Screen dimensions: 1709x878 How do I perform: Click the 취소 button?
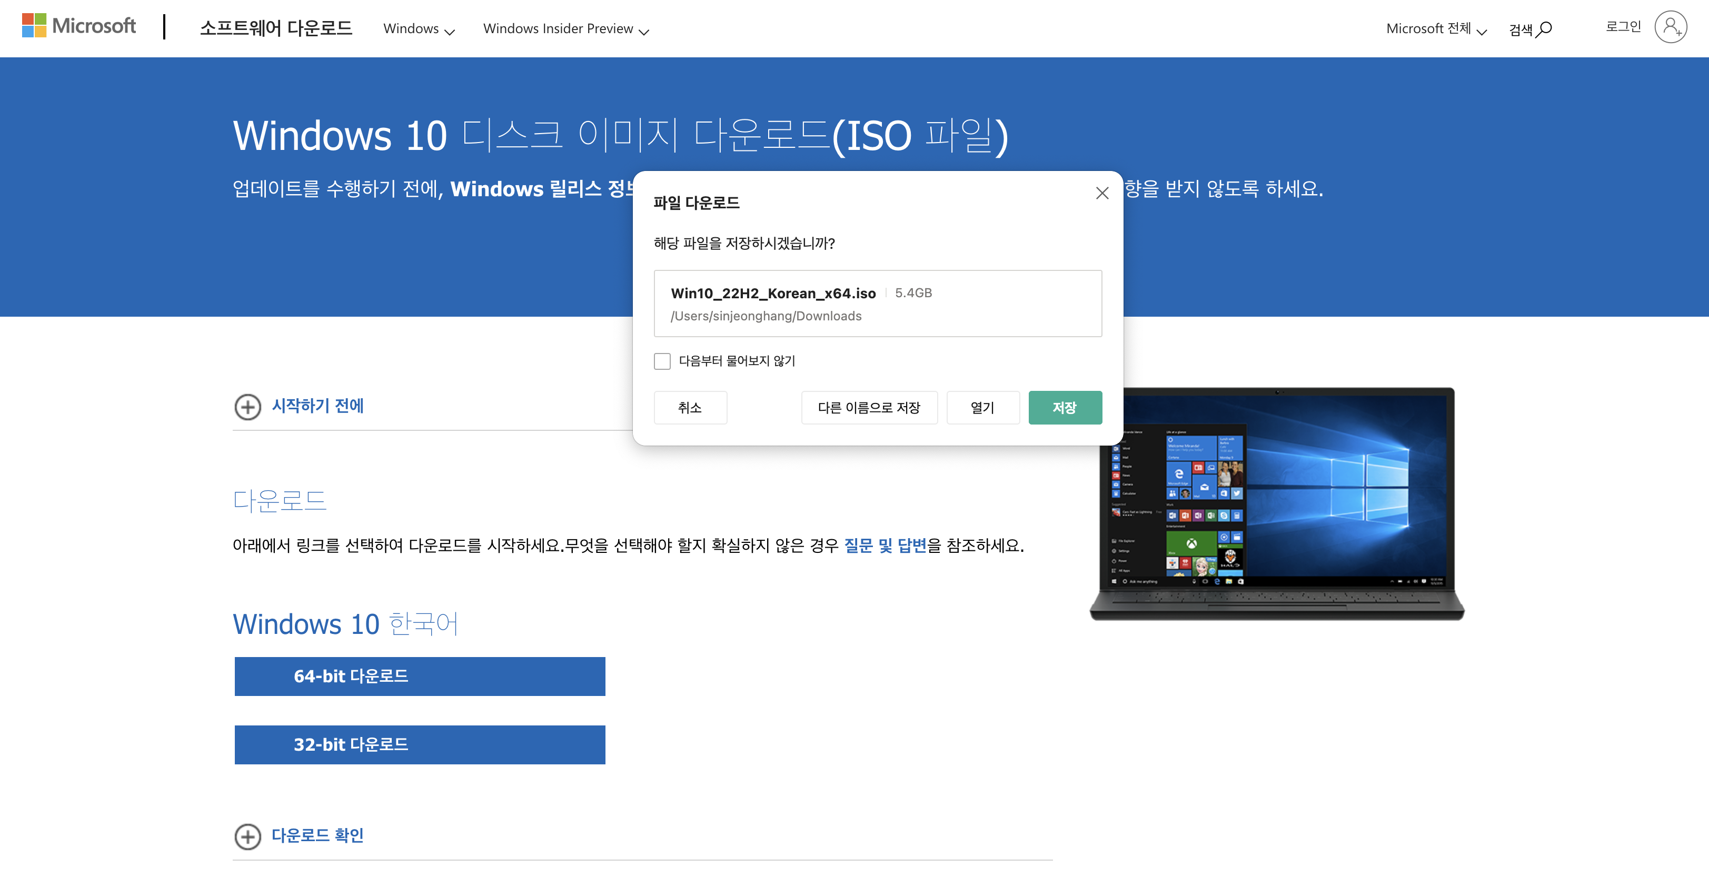tap(690, 408)
